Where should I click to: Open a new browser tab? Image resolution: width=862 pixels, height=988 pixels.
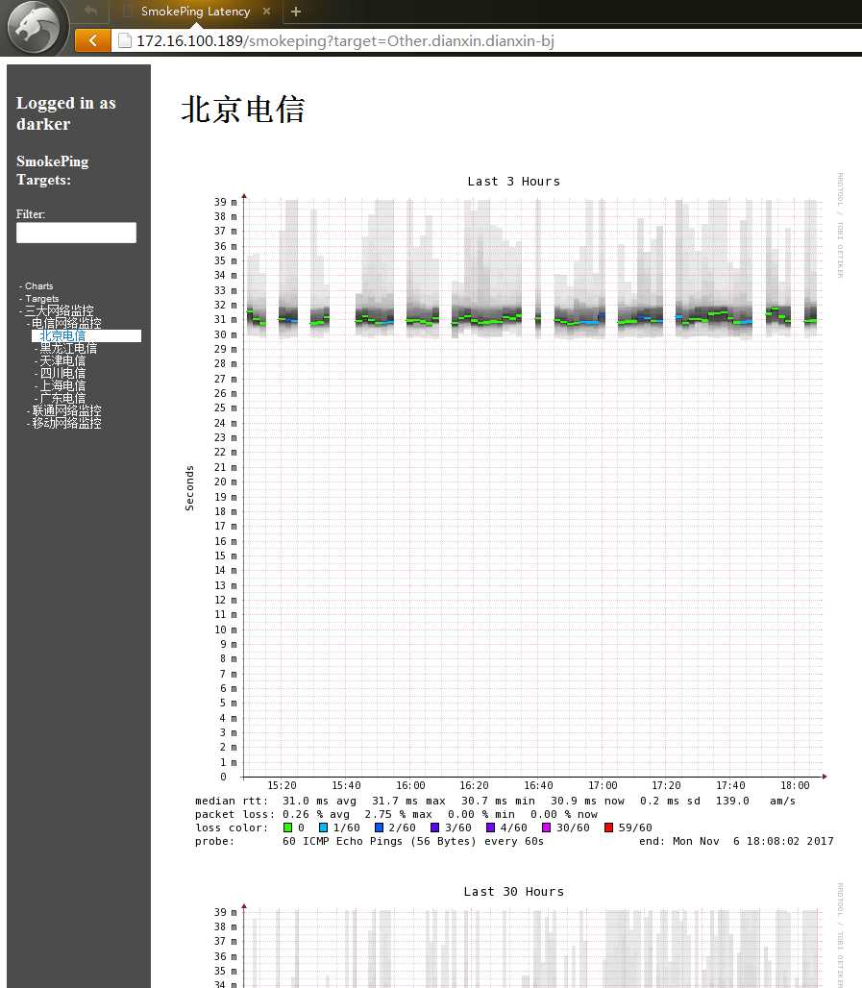pyautogui.click(x=296, y=12)
